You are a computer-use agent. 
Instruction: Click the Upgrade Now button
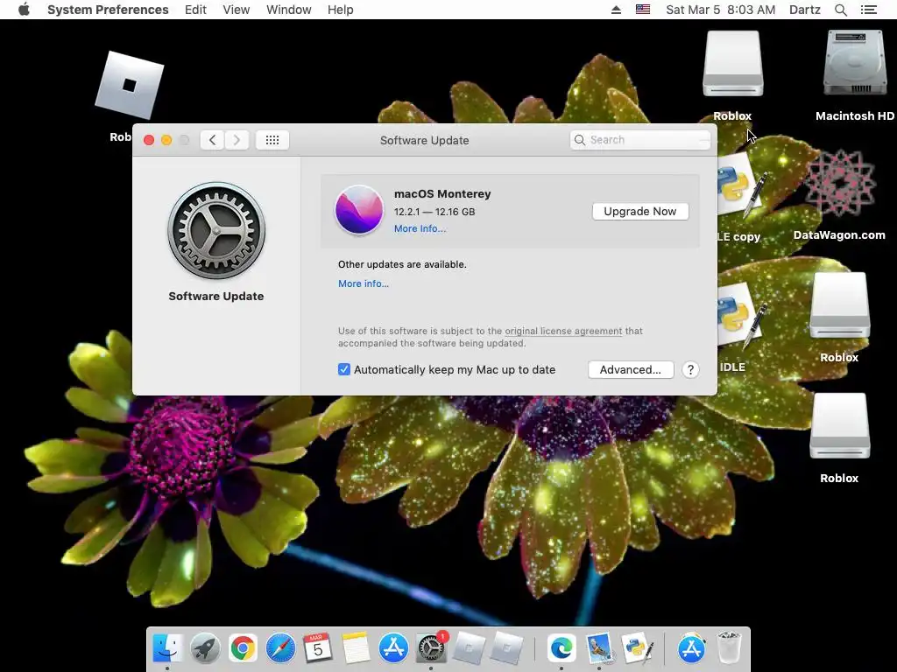(x=640, y=212)
